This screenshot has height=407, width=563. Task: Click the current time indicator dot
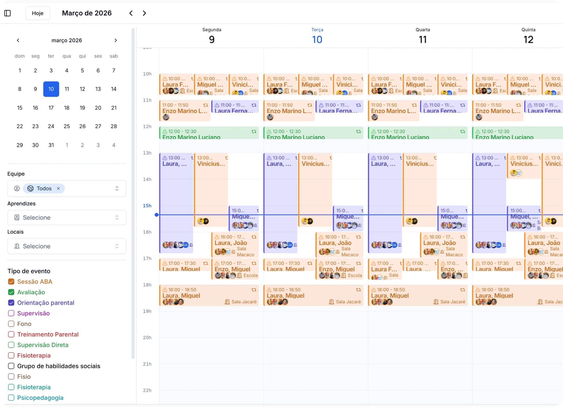point(157,215)
